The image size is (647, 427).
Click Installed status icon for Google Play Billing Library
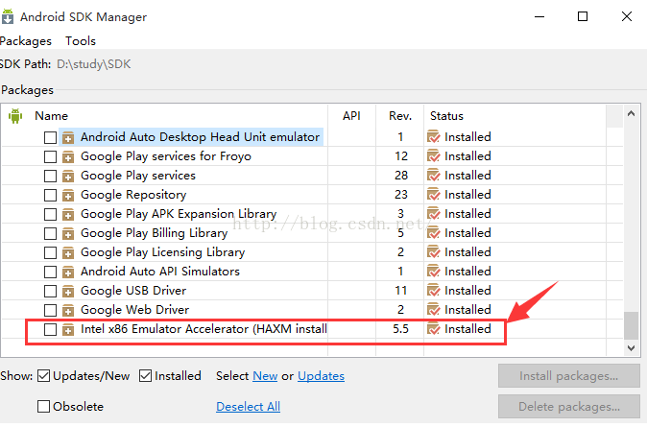click(433, 233)
